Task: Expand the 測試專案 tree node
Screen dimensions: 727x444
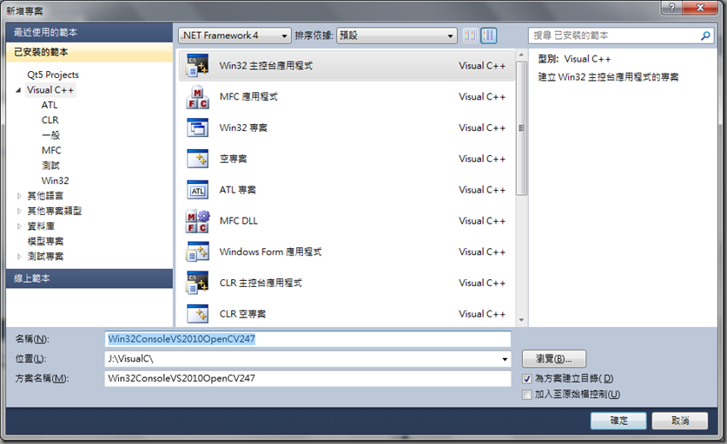Action: click(19, 257)
